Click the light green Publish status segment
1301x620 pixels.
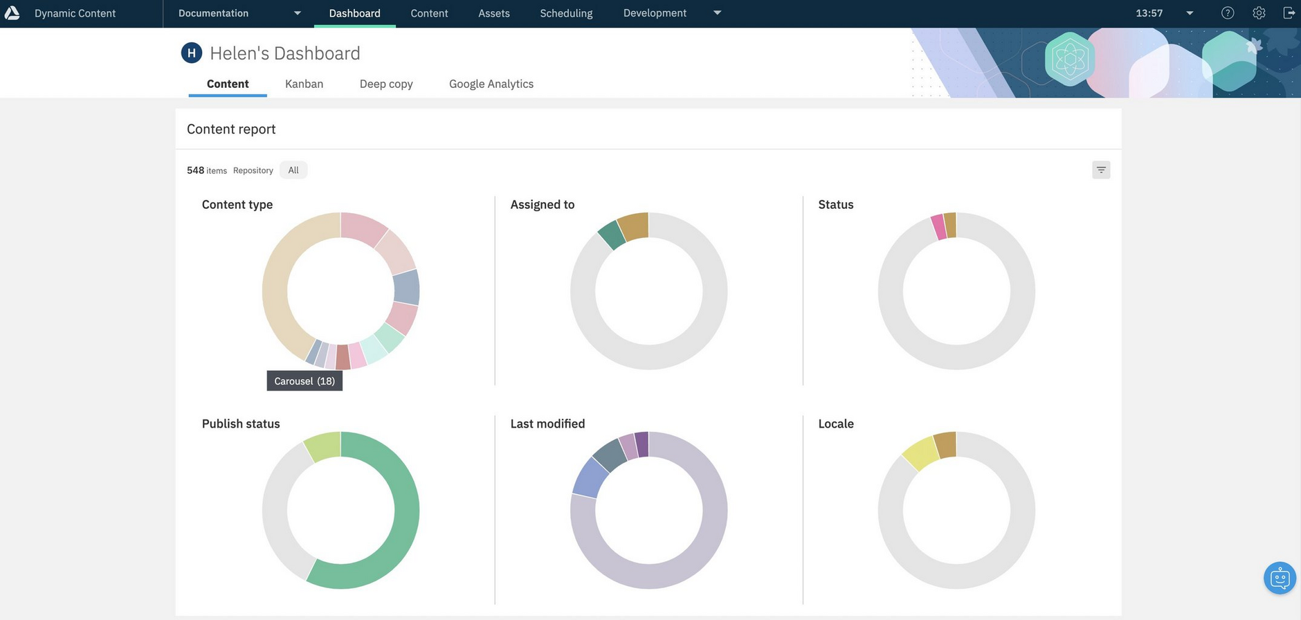322,447
